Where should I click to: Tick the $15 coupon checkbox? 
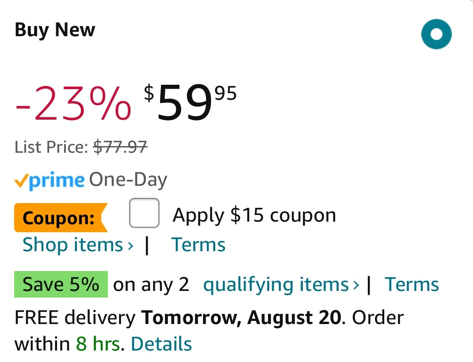(x=144, y=213)
